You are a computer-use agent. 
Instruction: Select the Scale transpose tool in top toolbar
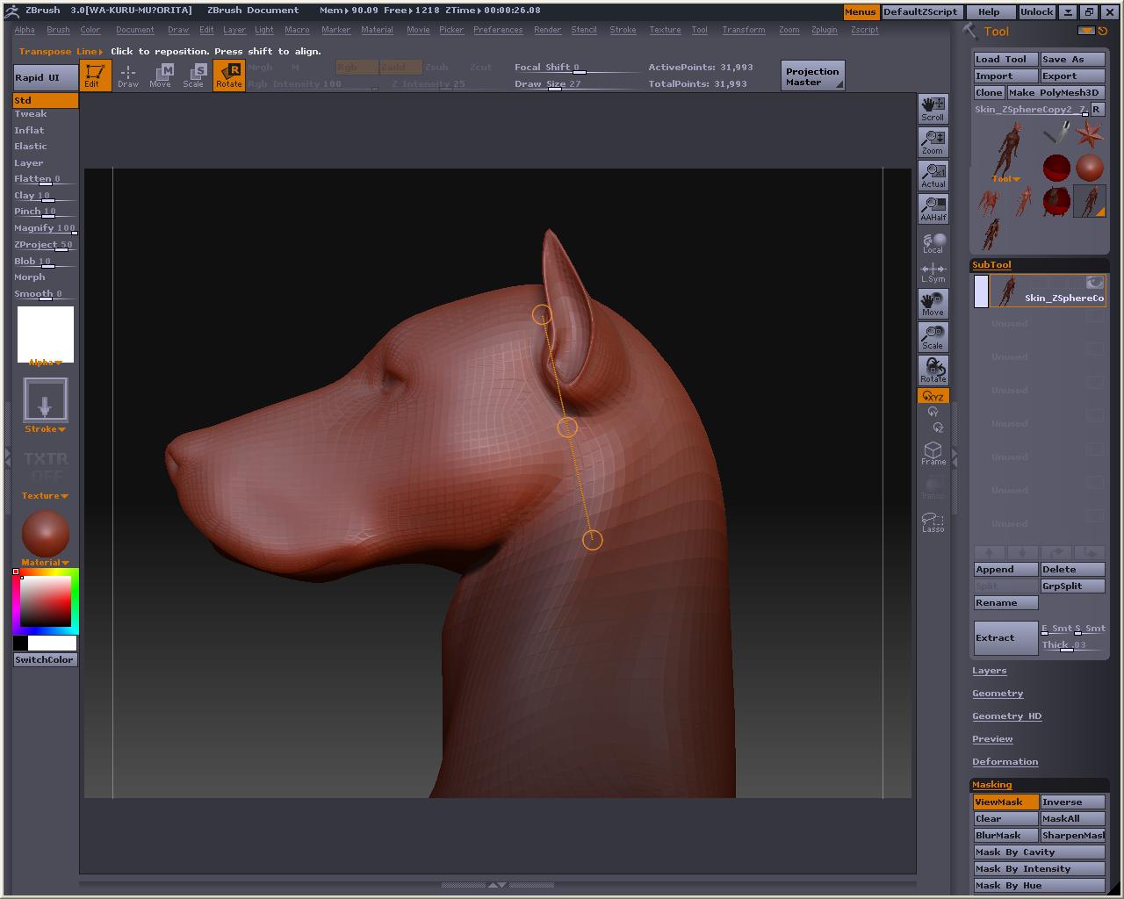pos(193,76)
